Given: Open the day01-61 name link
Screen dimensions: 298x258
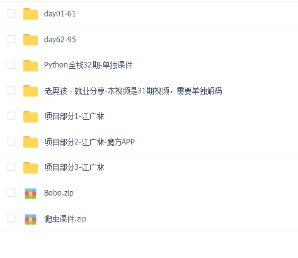Looking at the screenshot, I should point(60,14).
